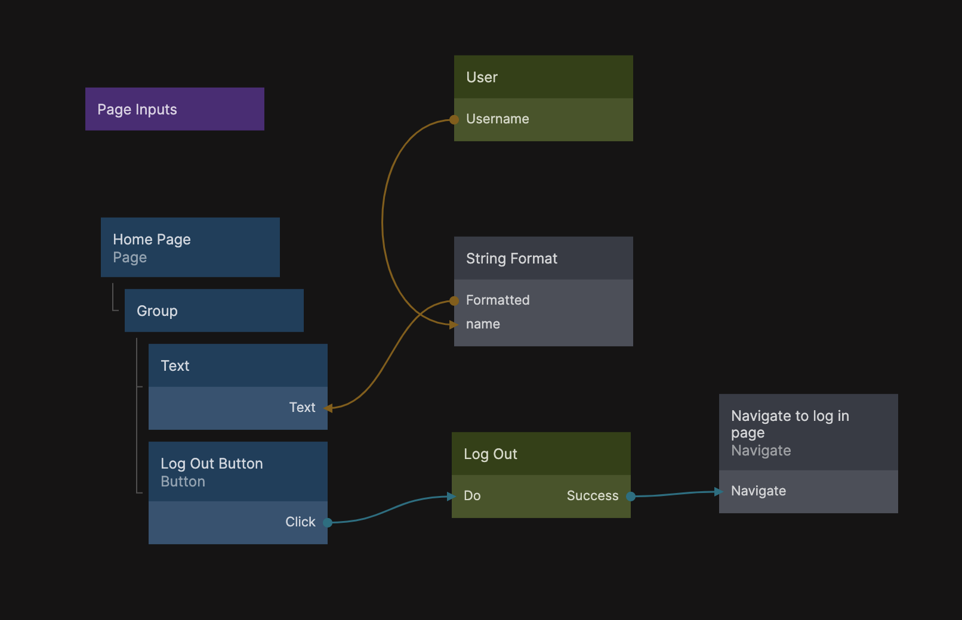
Task: Select the Navigate to log in page node
Action: 808,432
